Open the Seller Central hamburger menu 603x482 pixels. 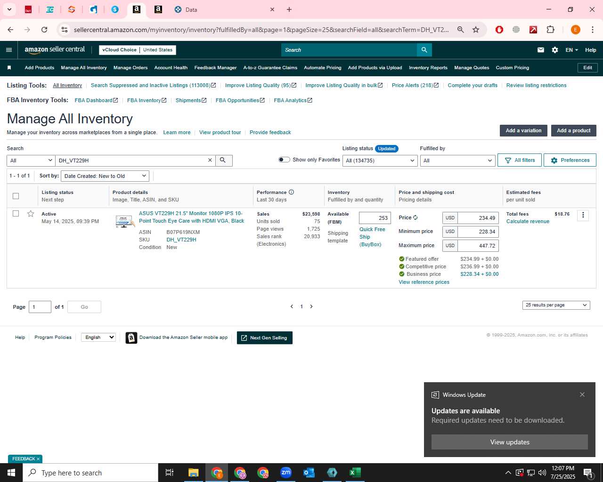tap(9, 50)
